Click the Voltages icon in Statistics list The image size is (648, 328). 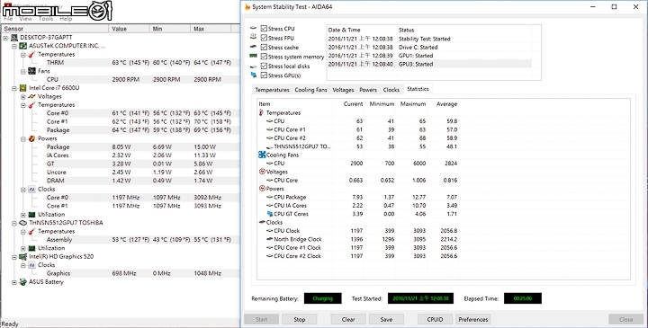pos(262,172)
